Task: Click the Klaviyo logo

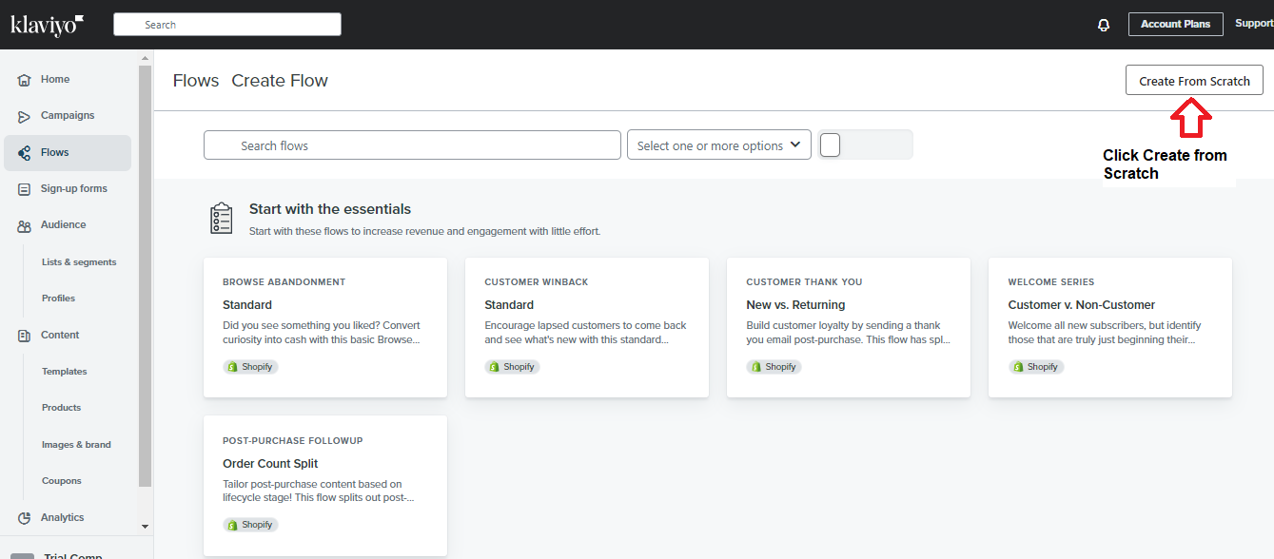Action: [x=48, y=25]
